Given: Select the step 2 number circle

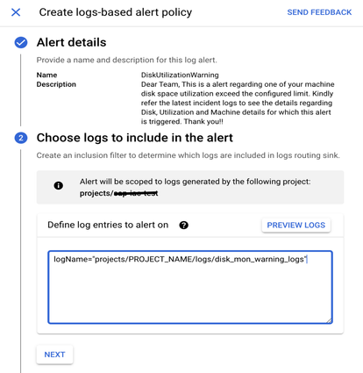Looking at the screenshot, I should pyautogui.click(x=21, y=138).
